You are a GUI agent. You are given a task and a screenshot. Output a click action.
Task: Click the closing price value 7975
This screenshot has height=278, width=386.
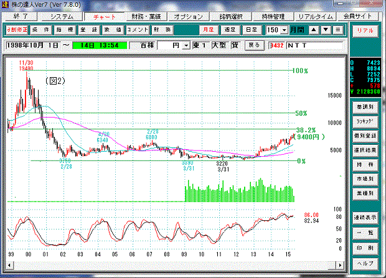[x=374, y=80]
